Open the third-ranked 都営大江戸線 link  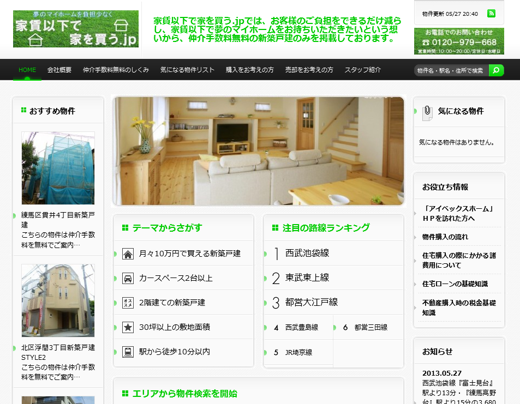312,302
